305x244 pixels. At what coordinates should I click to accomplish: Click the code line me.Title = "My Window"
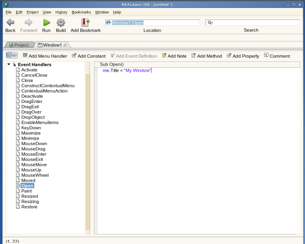127,70
